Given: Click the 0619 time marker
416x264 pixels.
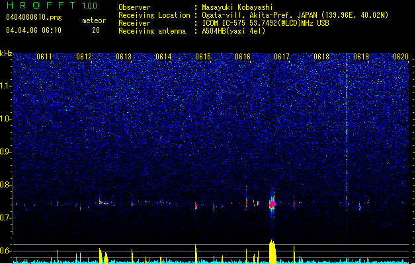Looking at the screenshot, I should click(361, 57).
